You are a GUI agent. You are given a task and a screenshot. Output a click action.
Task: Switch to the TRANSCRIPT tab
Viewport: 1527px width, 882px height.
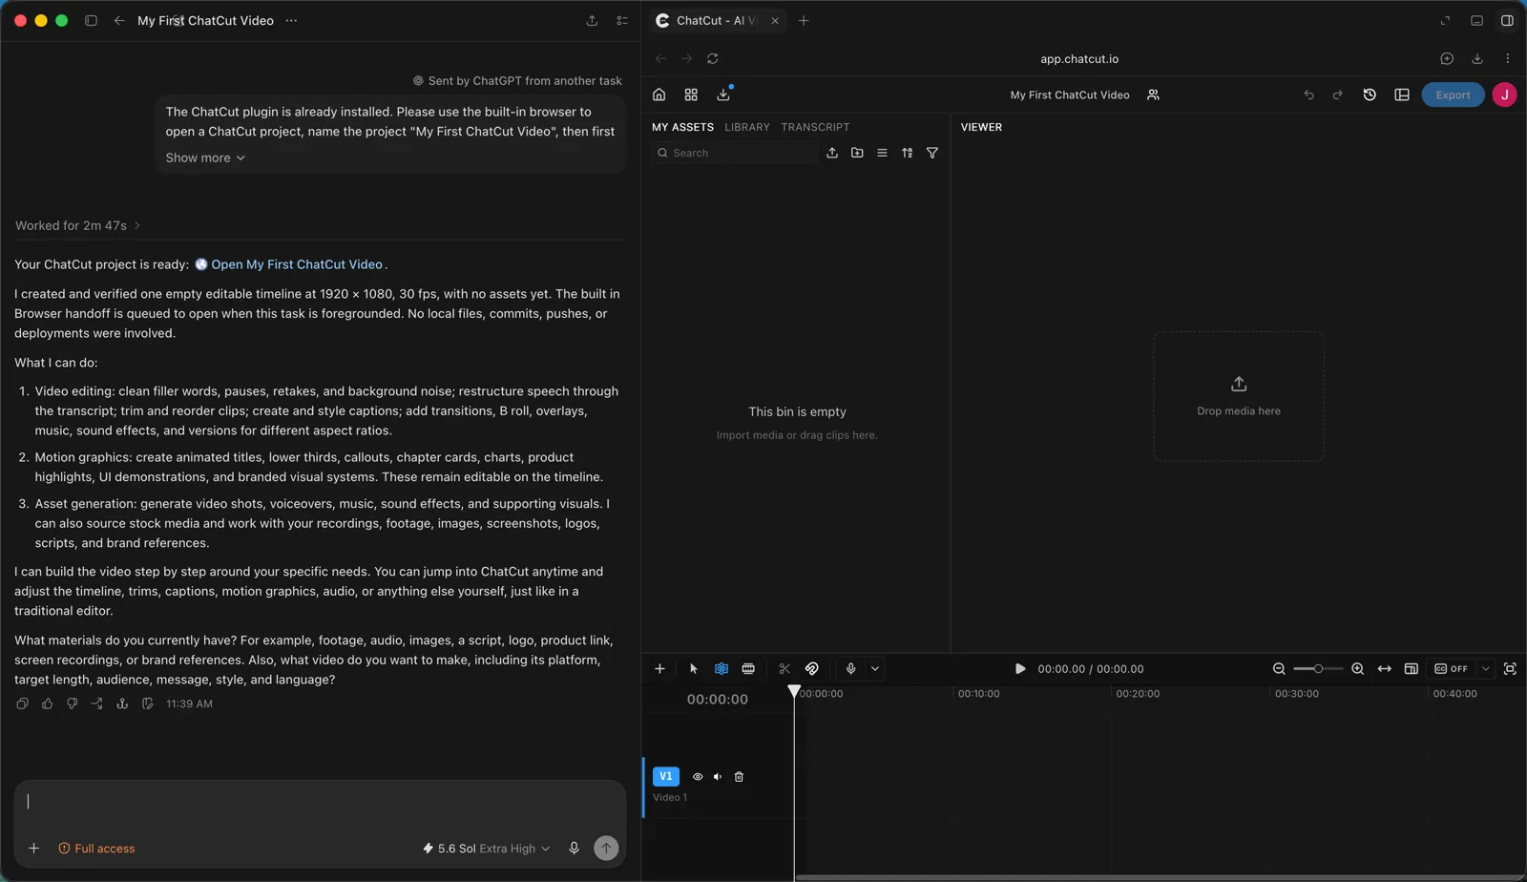tap(815, 127)
